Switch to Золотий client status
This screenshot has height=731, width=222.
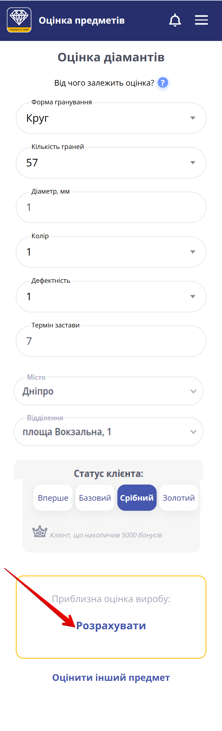178,497
